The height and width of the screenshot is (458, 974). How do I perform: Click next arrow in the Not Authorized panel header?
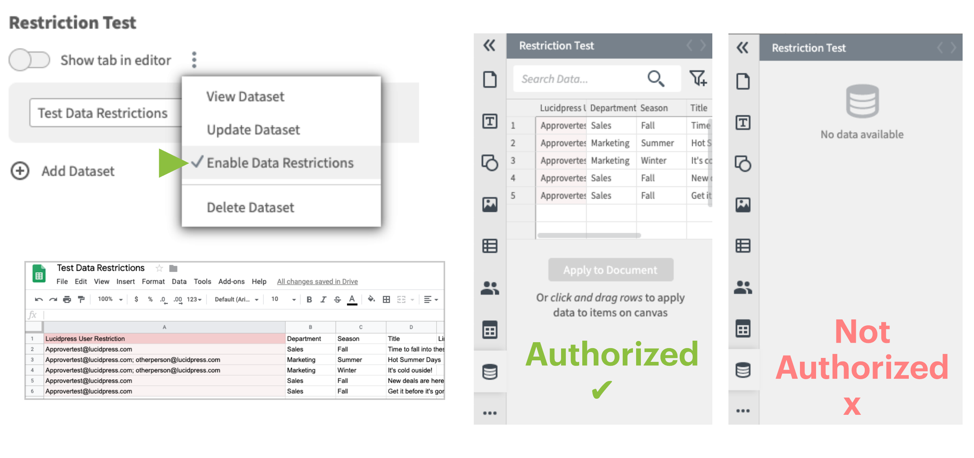[x=954, y=48]
